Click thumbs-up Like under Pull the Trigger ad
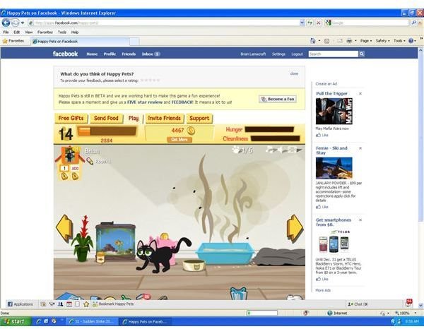424x329 pixels. coord(322,135)
